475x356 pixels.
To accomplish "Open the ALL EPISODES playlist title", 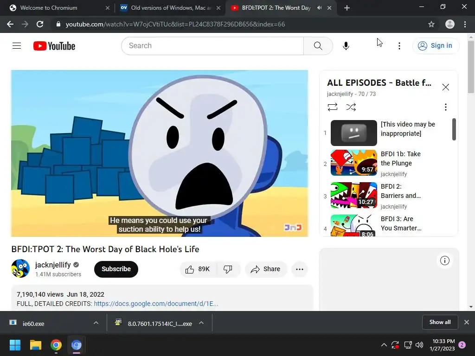I will click(x=379, y=83).
